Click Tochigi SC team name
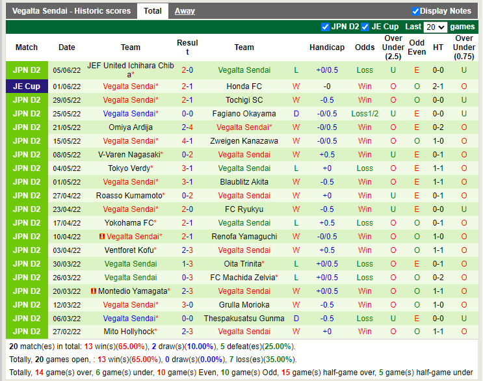483x381 pixels. 244,100
